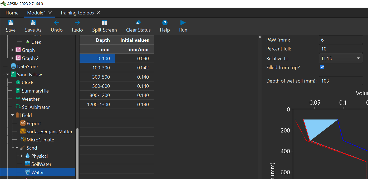This screenshot has width=368, height=179.
Task: Clear Status with eraser icon
Action: (x=138, y=23)
